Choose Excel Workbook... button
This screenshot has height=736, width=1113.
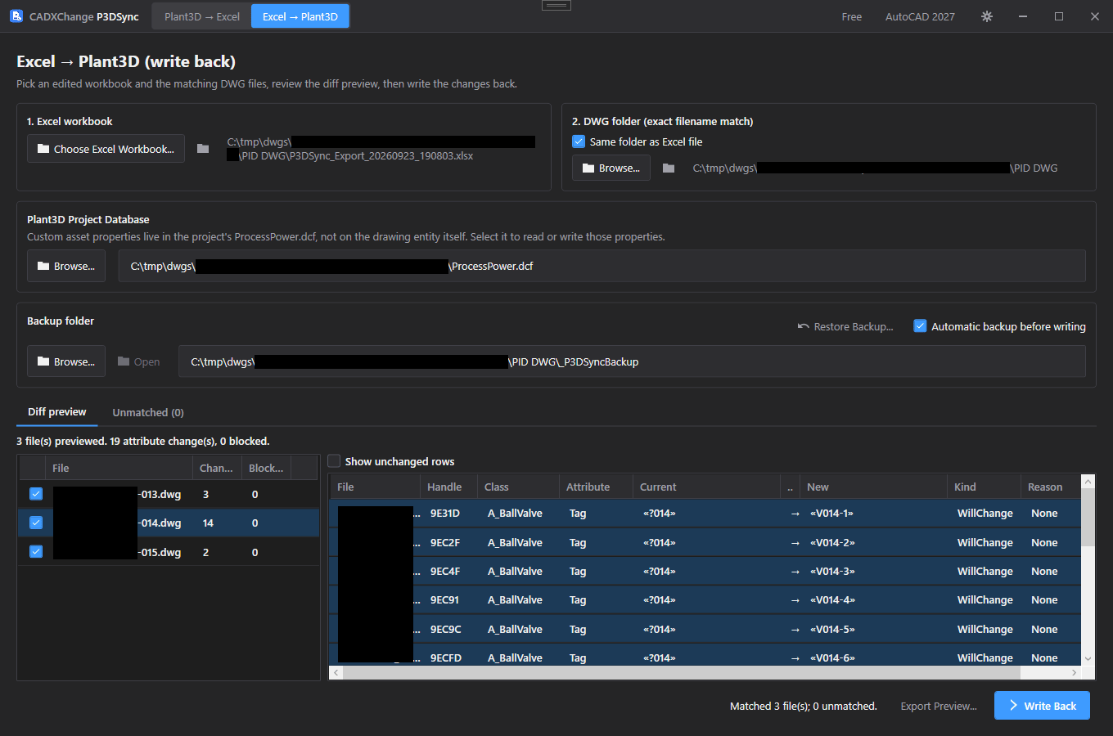pos(106,149)
